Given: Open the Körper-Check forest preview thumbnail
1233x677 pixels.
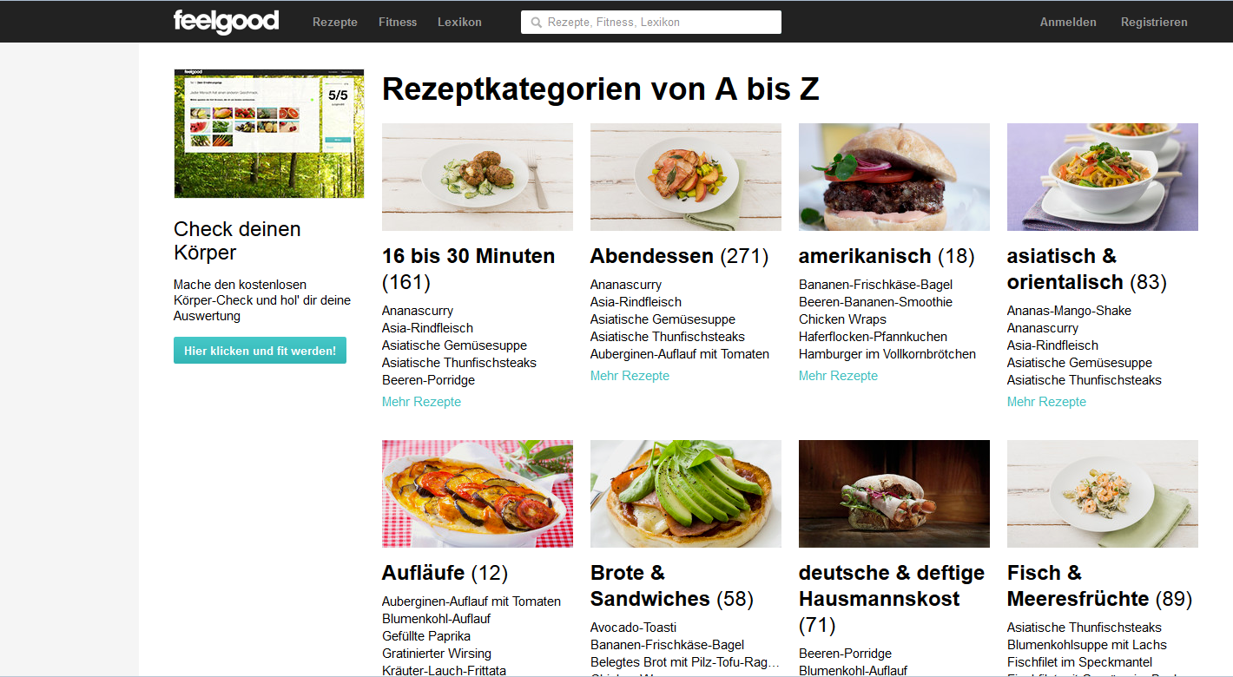Looking at the screenshot, I should (269, 134).
